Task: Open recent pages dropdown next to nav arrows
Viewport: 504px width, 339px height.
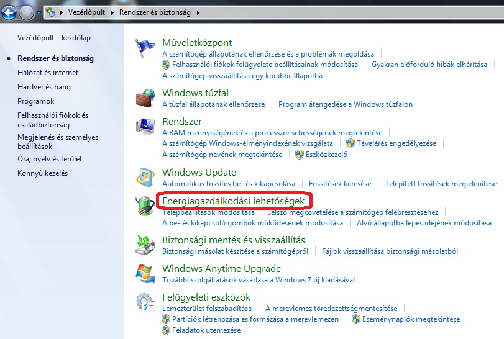Action: click(39, 13)
